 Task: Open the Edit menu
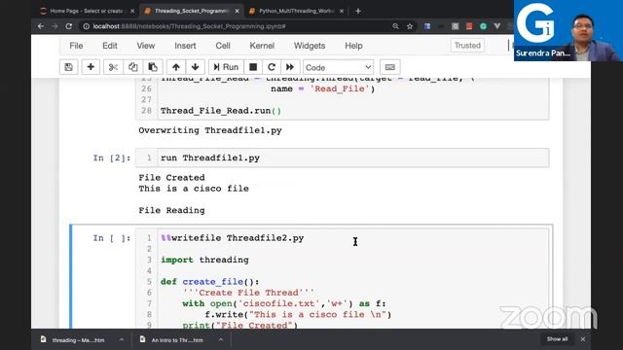click(110, 46)
